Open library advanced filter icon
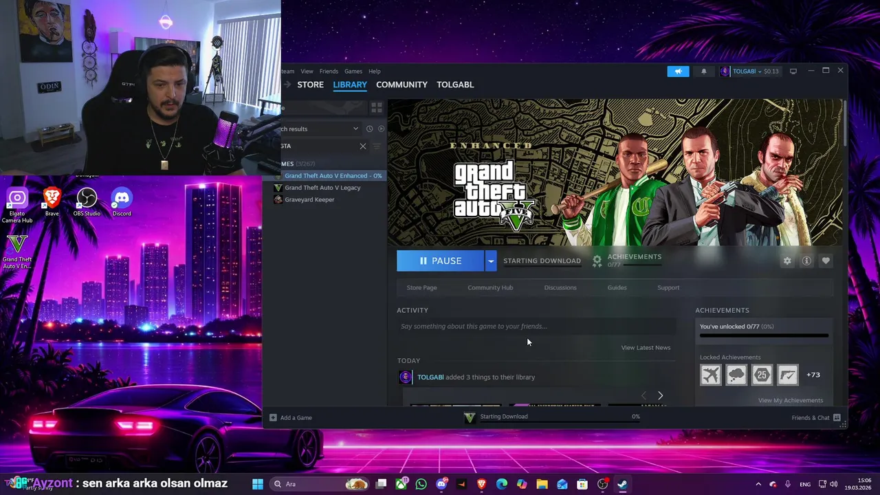 click(376, 146)
